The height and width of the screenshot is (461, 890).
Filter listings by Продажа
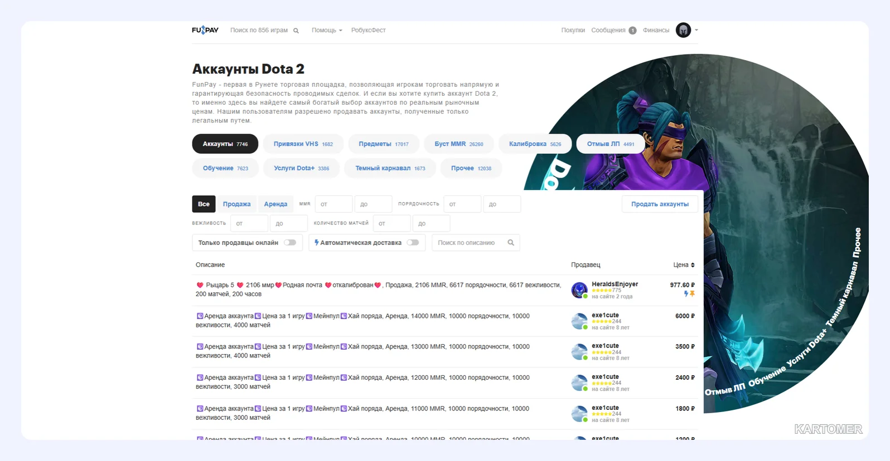(x=236, y=204)
